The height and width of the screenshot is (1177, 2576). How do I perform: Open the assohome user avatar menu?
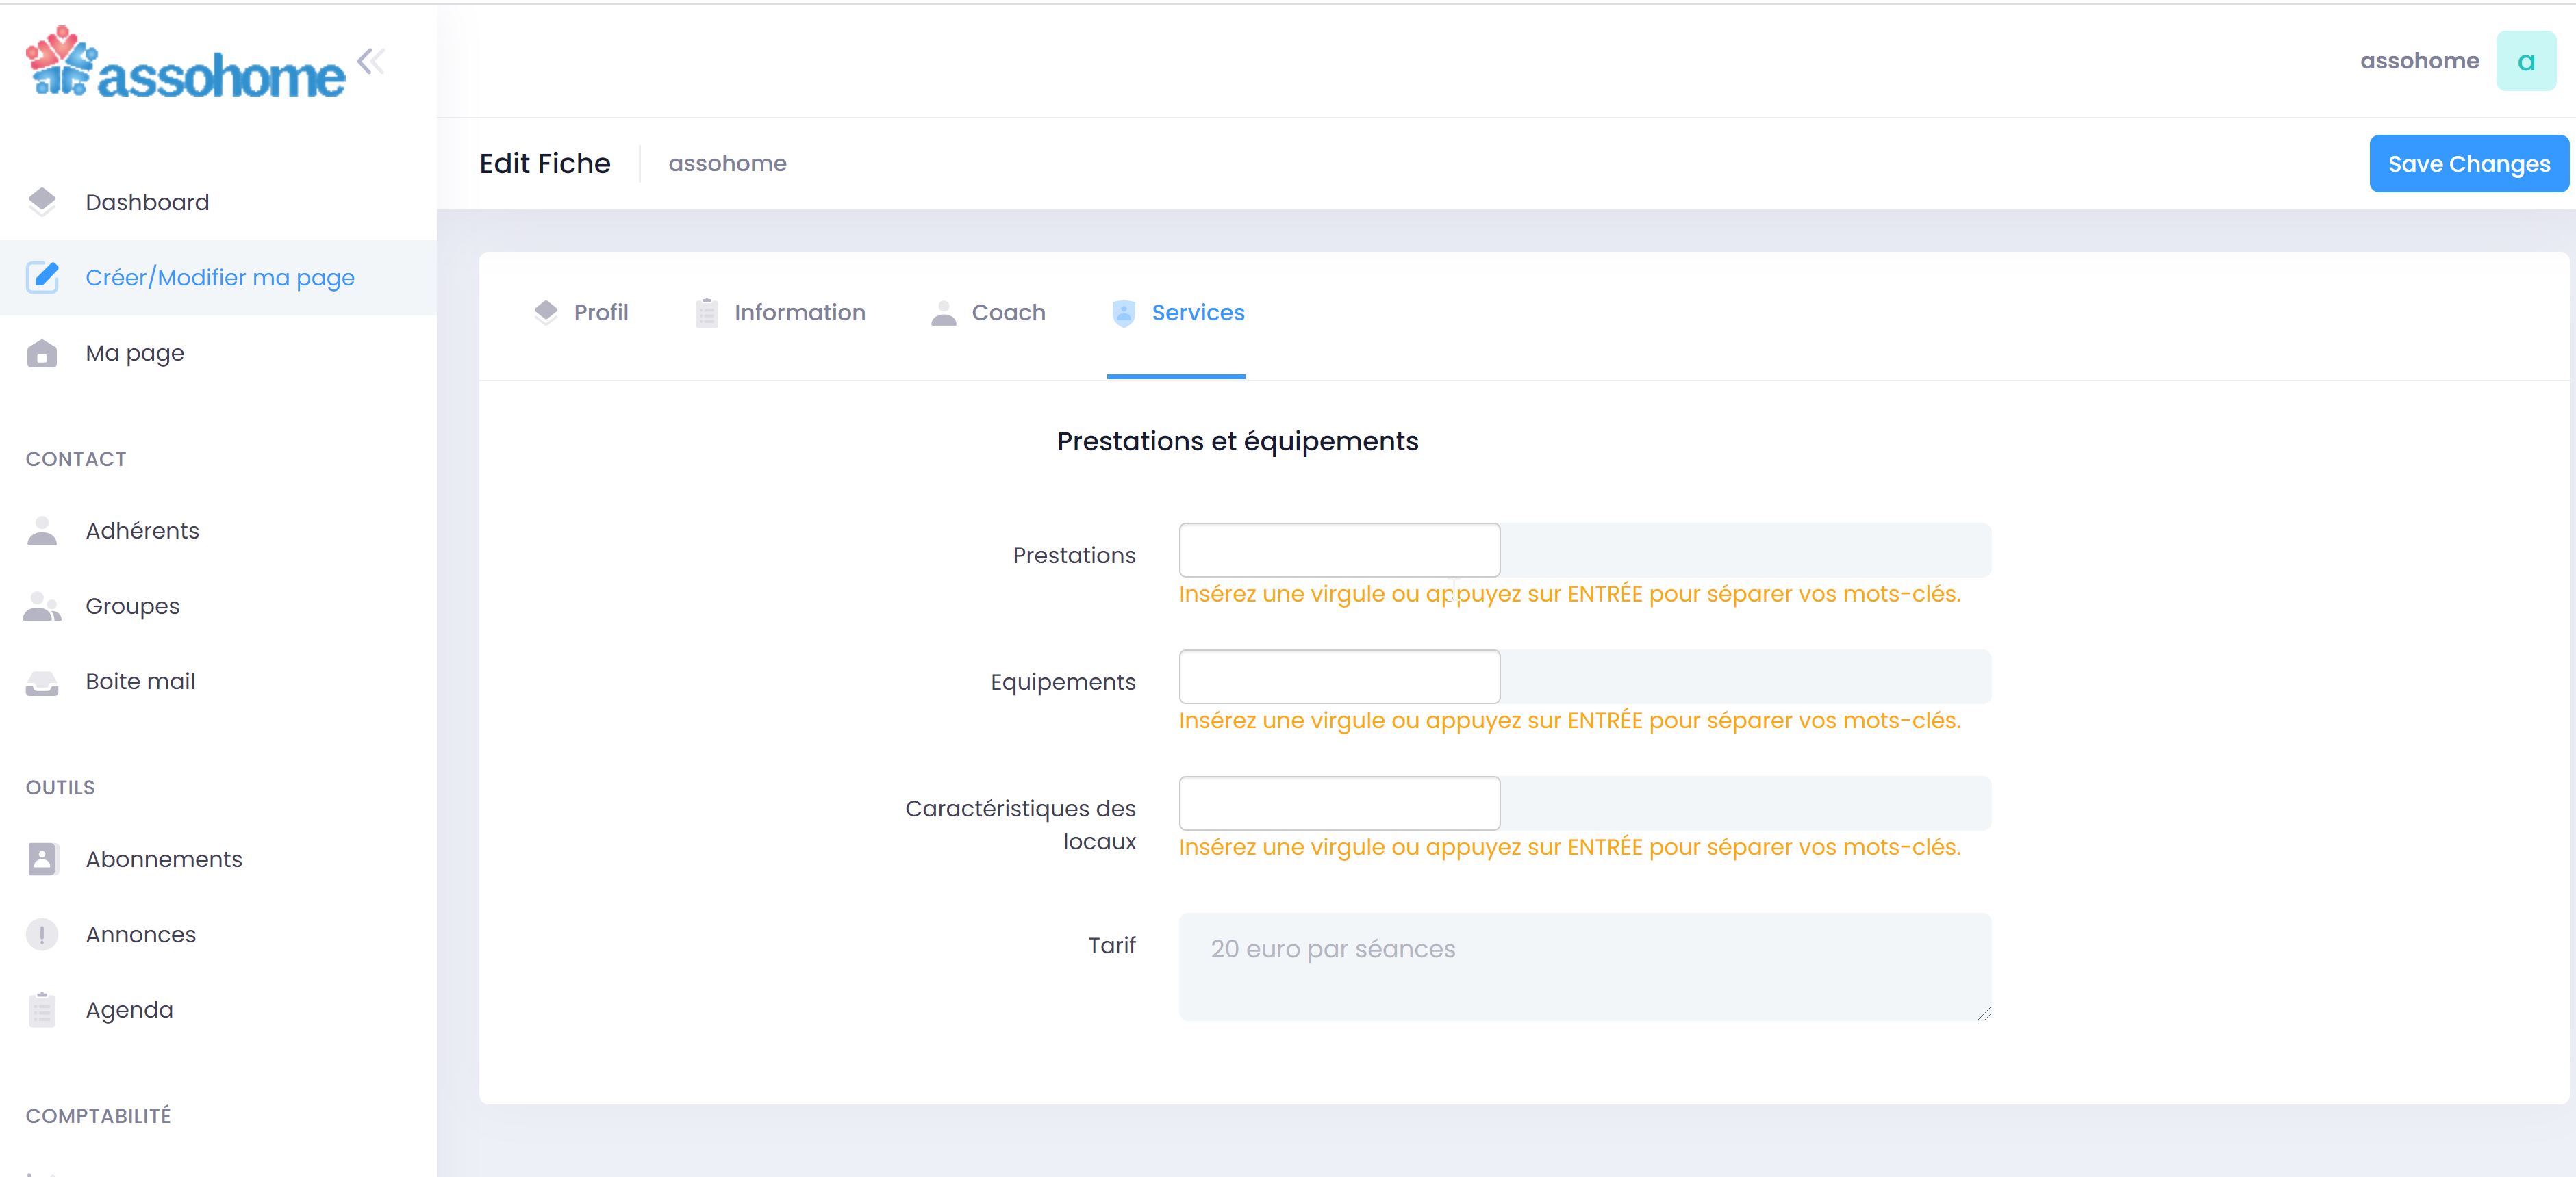coord(2525,61)
